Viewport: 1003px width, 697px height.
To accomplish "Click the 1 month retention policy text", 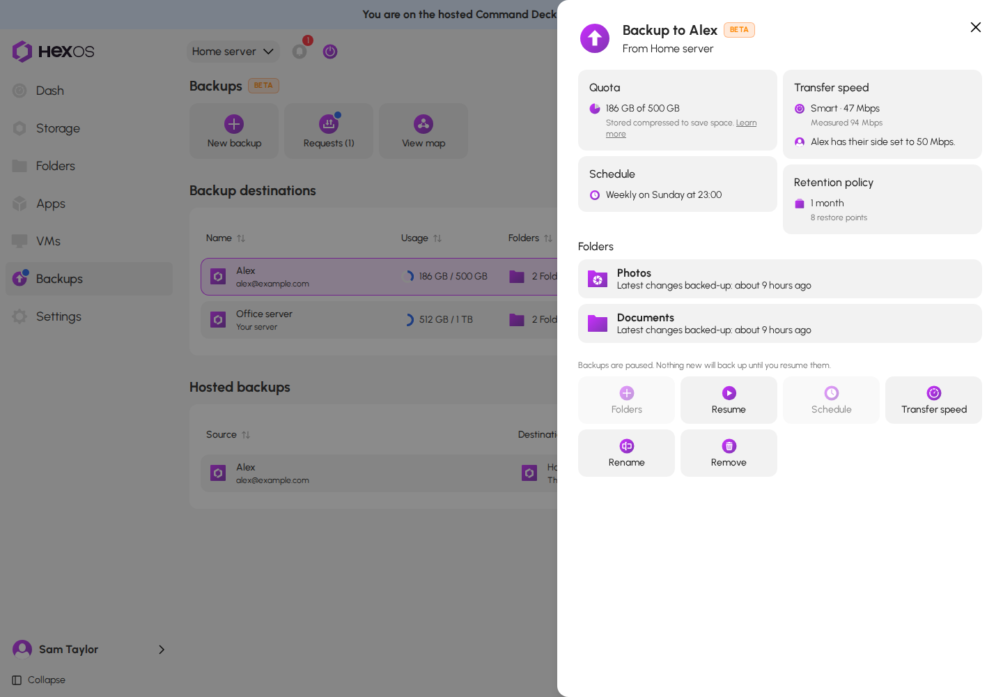I will (827, 204).
